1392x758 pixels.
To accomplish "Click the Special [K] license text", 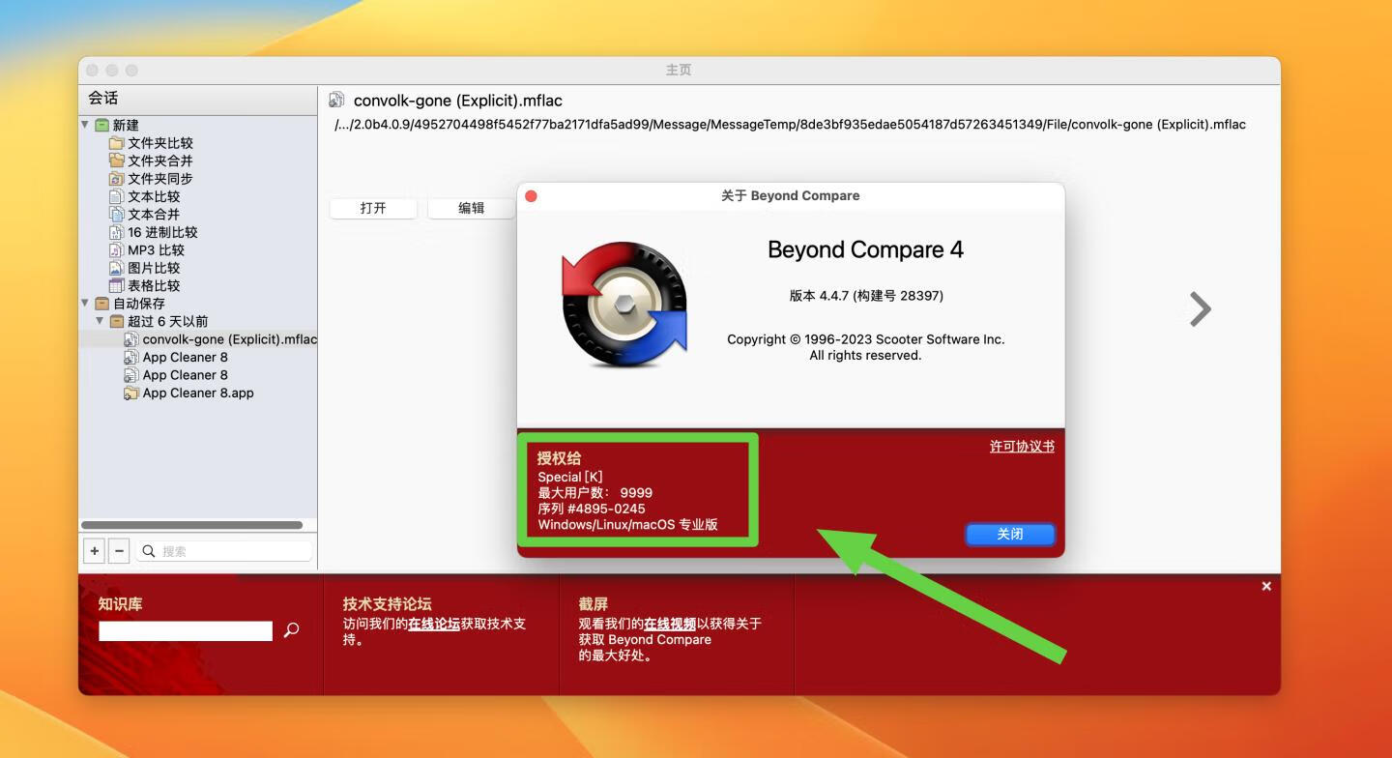I will coord(570,477).
